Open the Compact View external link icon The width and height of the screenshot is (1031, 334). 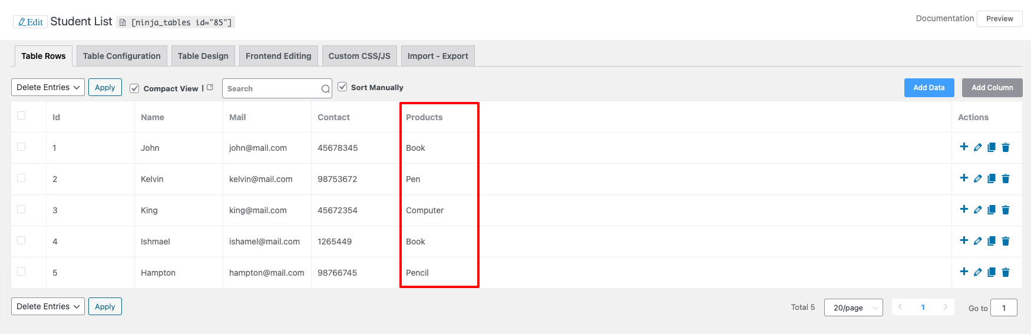[210, 87]
